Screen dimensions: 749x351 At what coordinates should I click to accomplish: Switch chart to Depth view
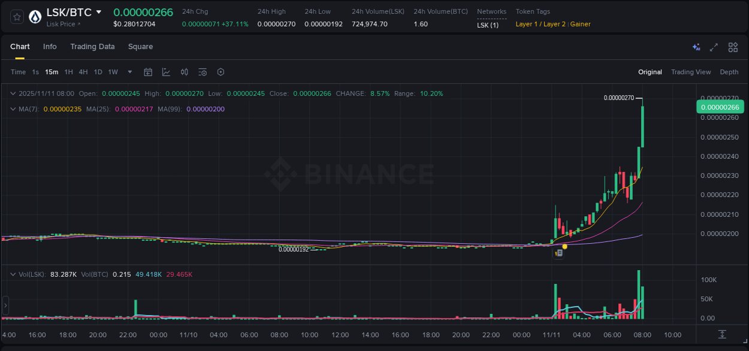coord(729,72)
